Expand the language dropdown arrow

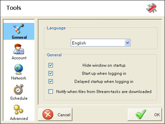[x=127, y=43]
